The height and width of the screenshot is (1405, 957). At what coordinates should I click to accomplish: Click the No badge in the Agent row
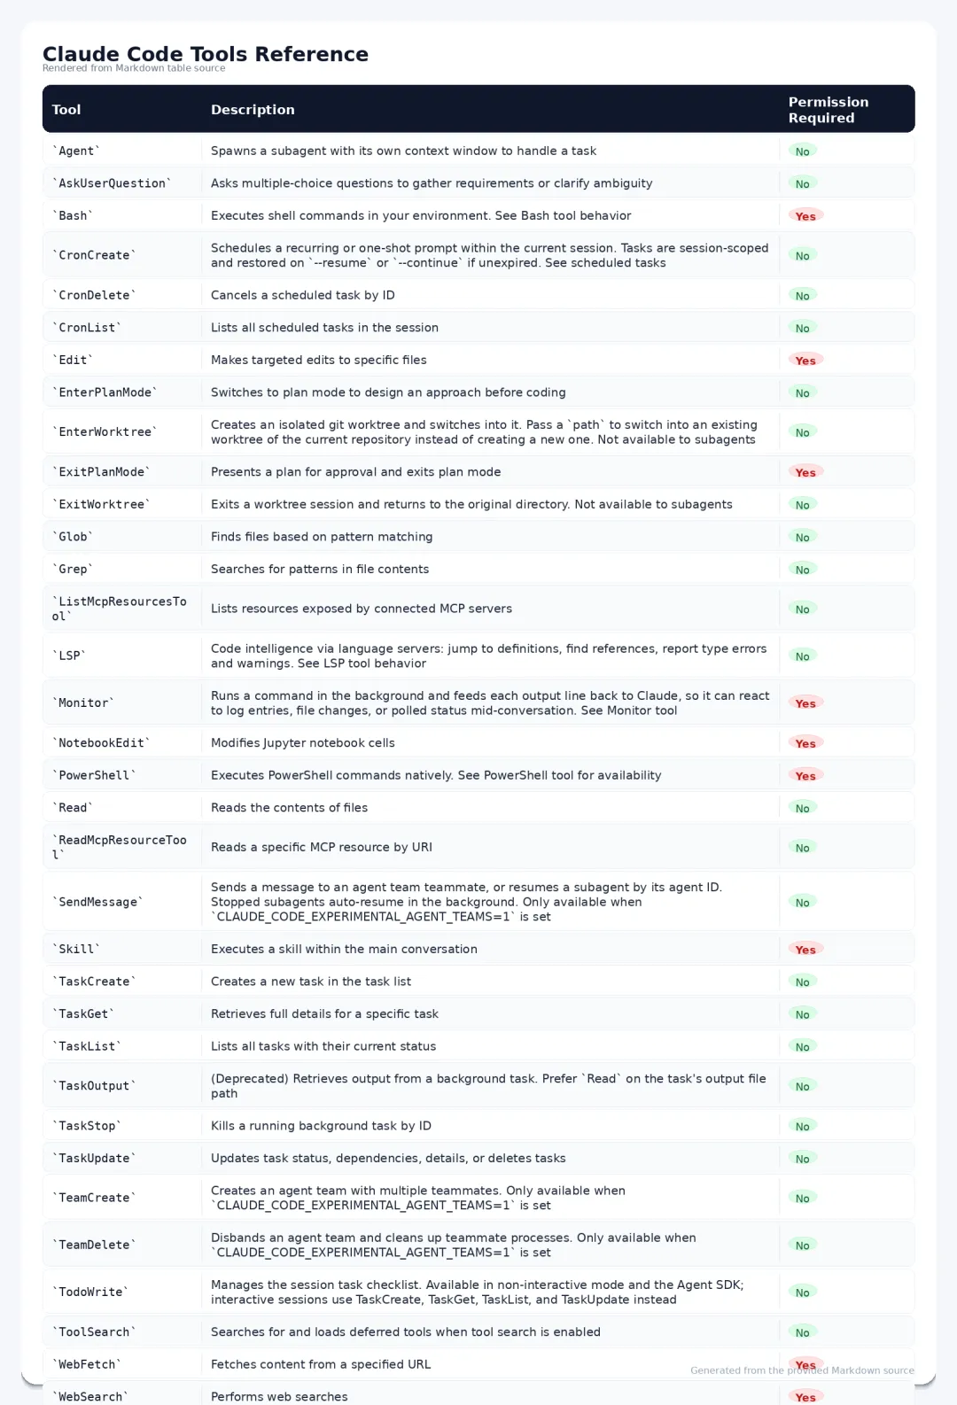pyautogui.click(x=802, y=151)
